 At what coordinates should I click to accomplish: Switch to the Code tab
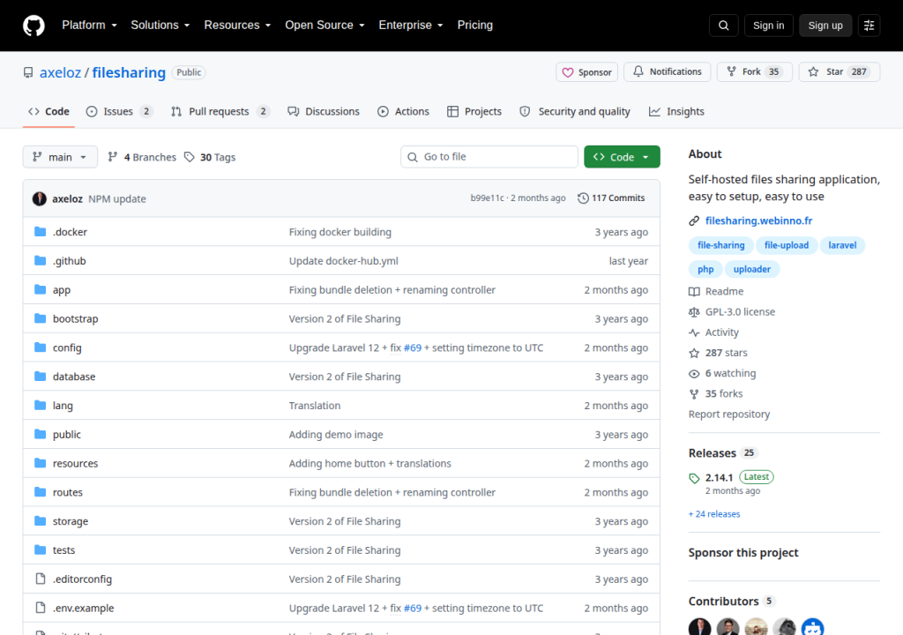(49, 111)
